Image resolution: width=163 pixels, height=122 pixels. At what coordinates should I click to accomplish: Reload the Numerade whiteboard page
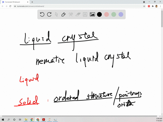coord(10,6)
